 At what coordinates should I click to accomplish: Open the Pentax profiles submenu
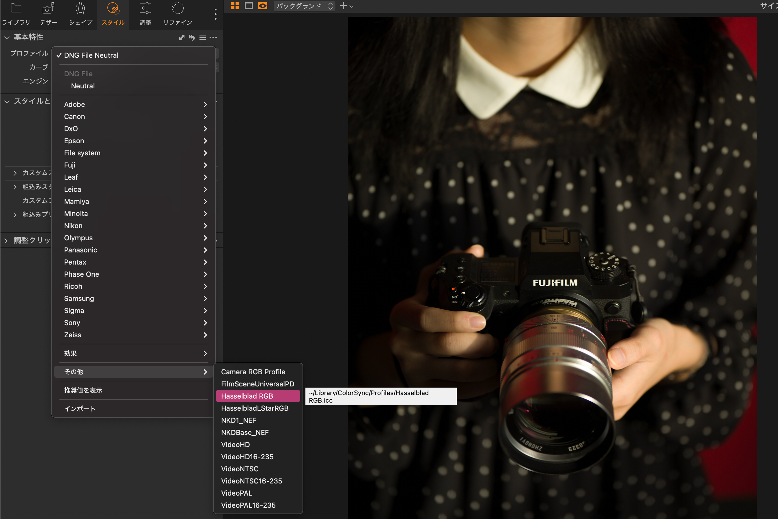(134, 262)
